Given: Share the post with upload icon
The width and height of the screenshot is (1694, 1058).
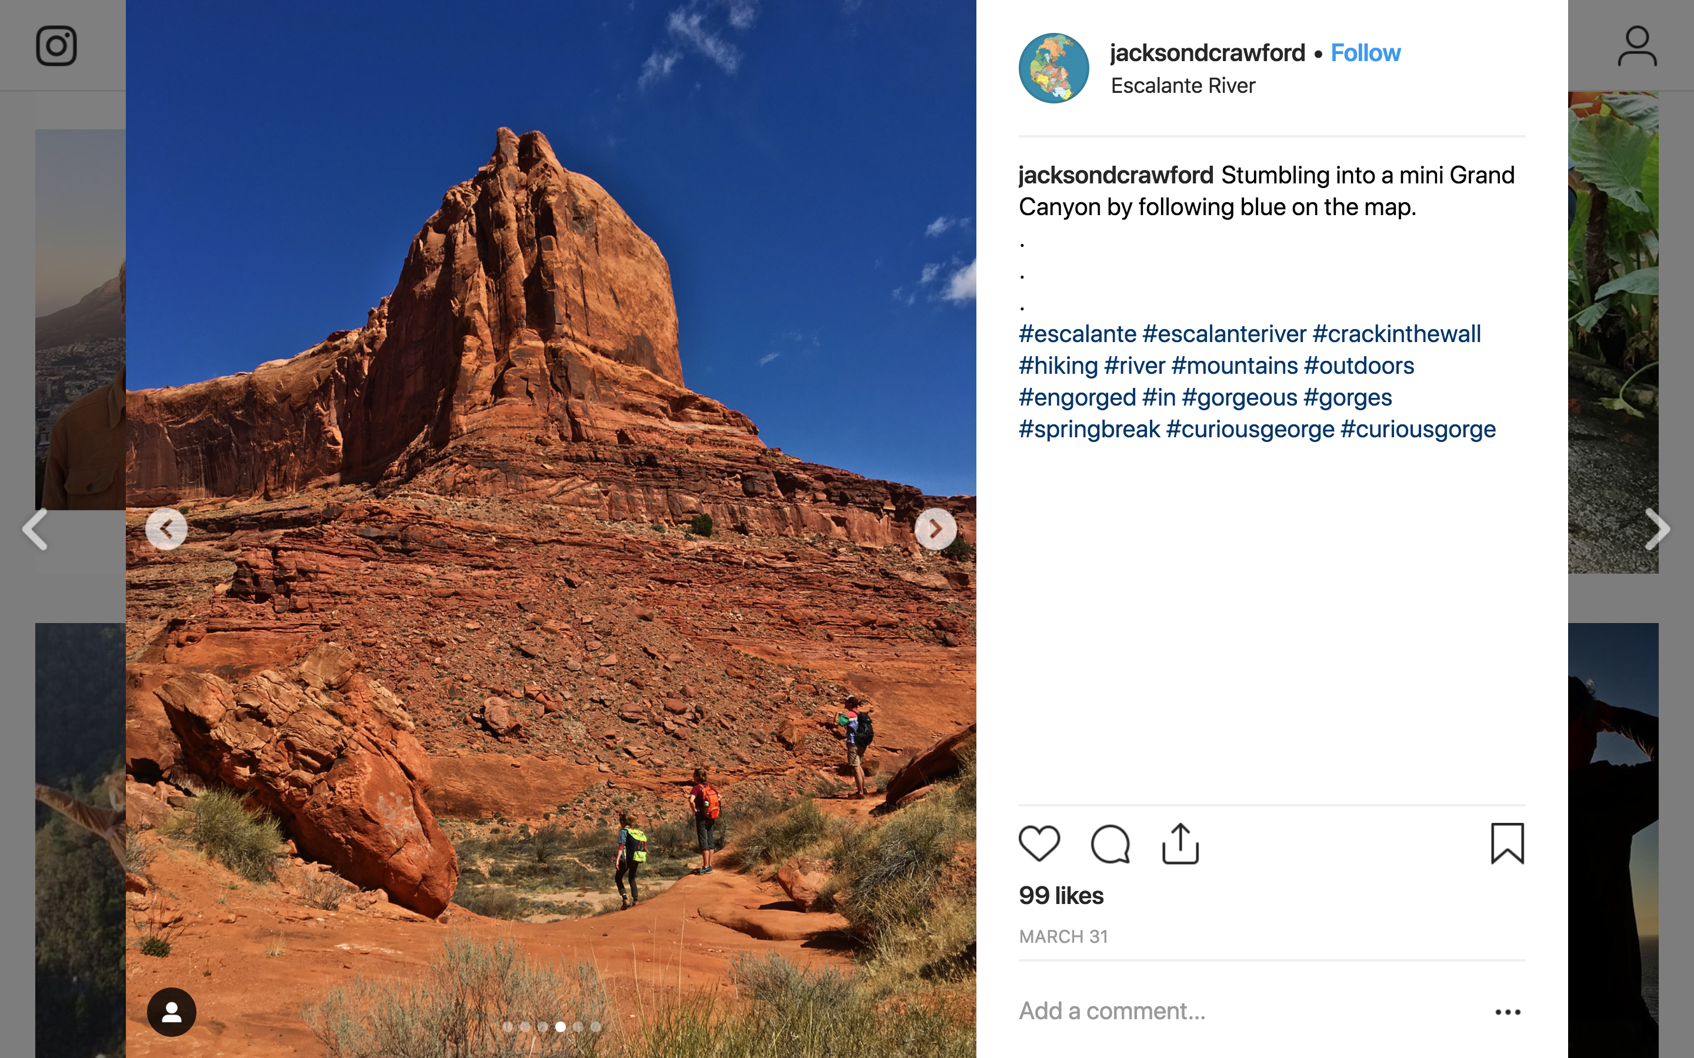Looking at the screenshot, I should tap(1180, 843).
